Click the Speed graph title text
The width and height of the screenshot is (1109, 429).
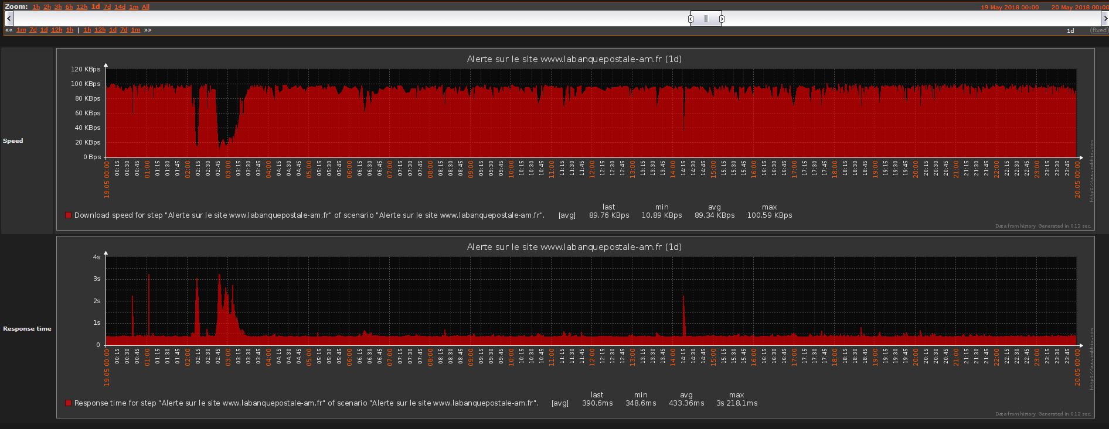(574, 59)
